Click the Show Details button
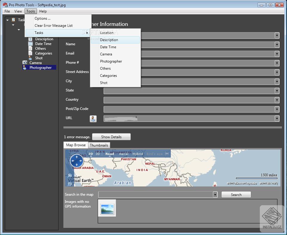Viewport: 287px width, 235px height. pyautogui.click(x=111, y=137)
